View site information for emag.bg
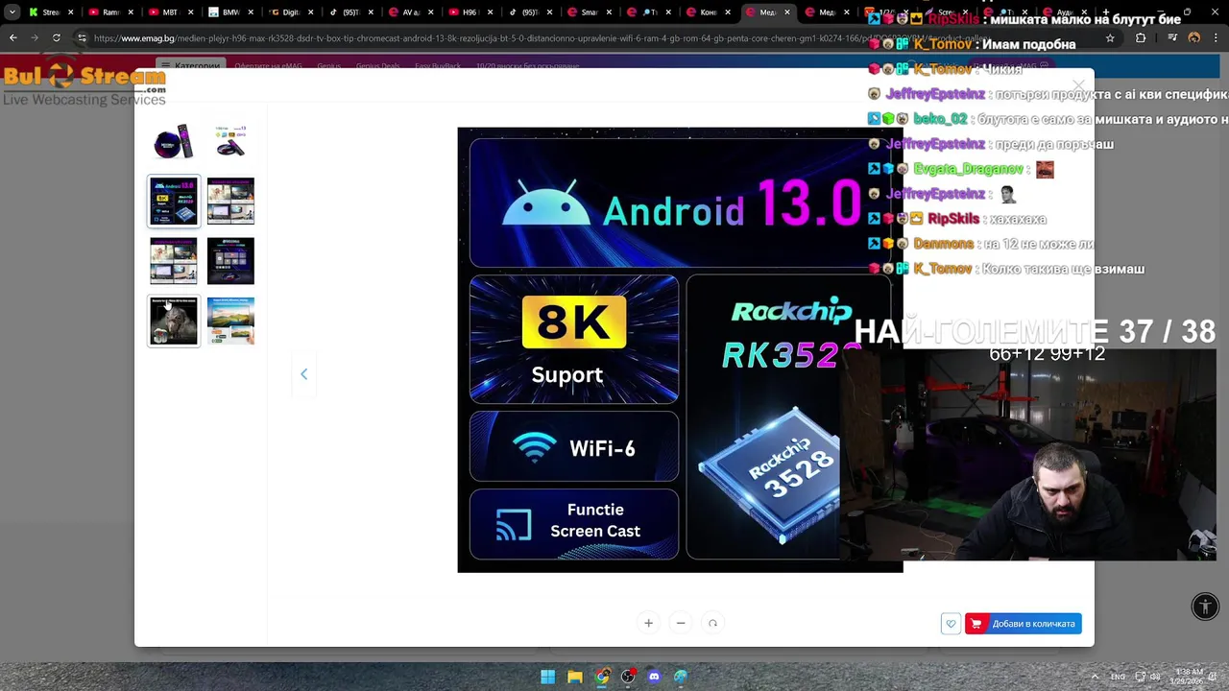 [82, 38]
